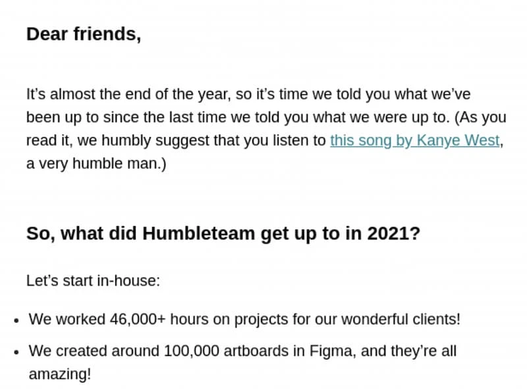Click the words "wonderful clients!"
This screenshot has width=527, height=389.
click(x=406, y=320)
